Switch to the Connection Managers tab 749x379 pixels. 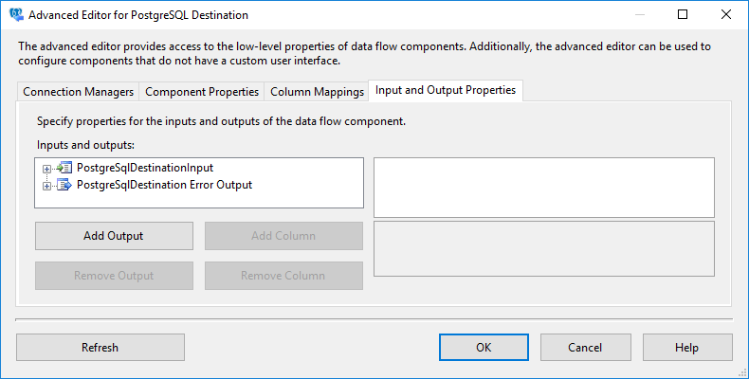[78, 92]
